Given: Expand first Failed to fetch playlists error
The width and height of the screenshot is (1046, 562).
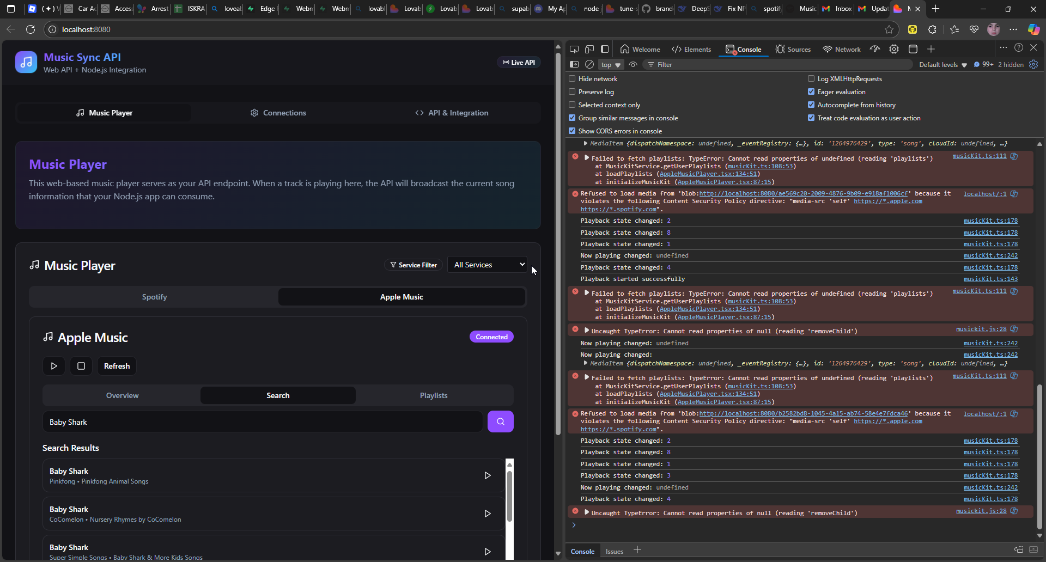Looking at the screenshot, I should [587, 158].
